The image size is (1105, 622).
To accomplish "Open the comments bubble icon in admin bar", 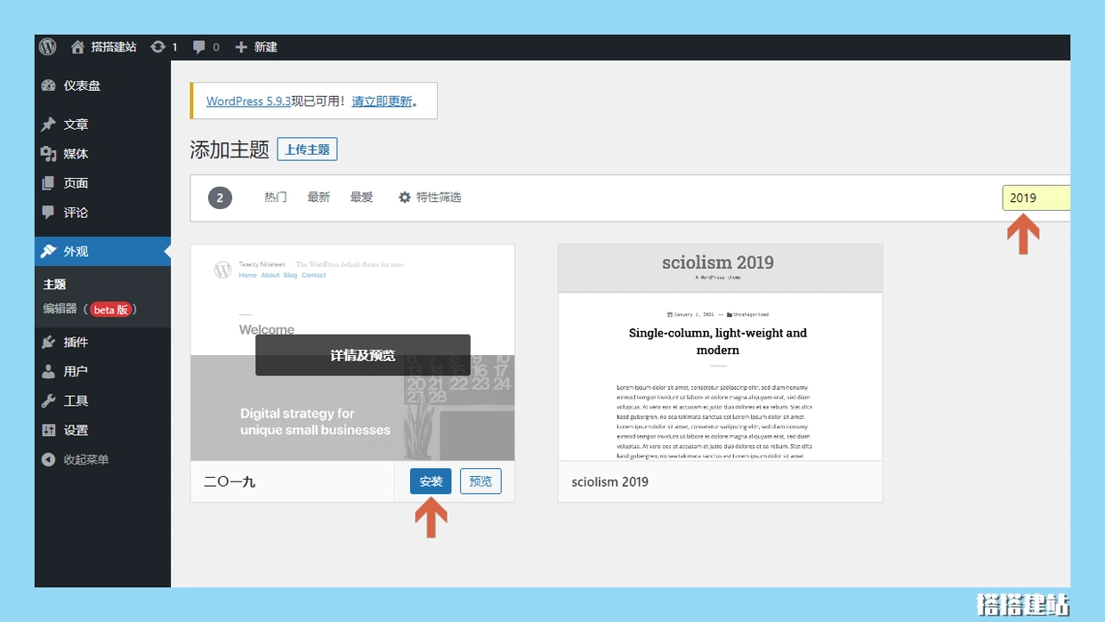I will click(x=199, y=47).
